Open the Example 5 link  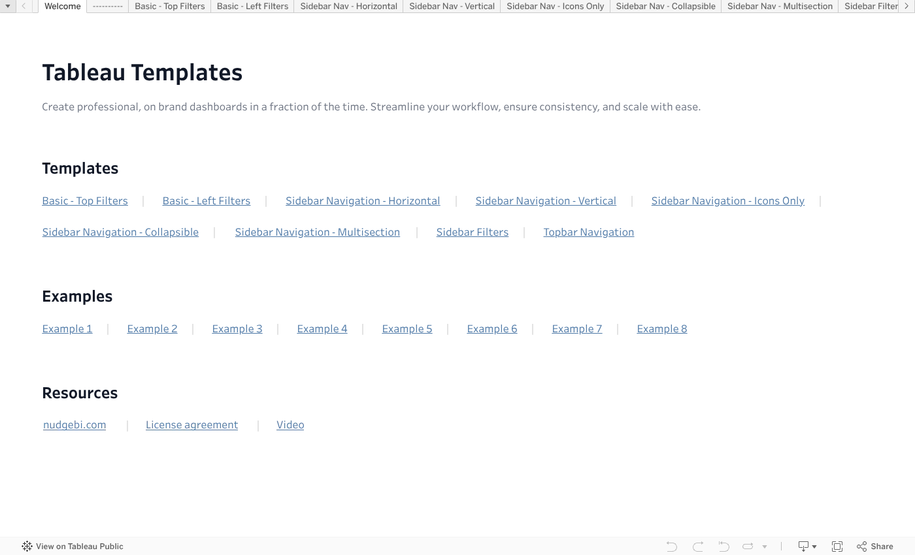coord(407,328)
